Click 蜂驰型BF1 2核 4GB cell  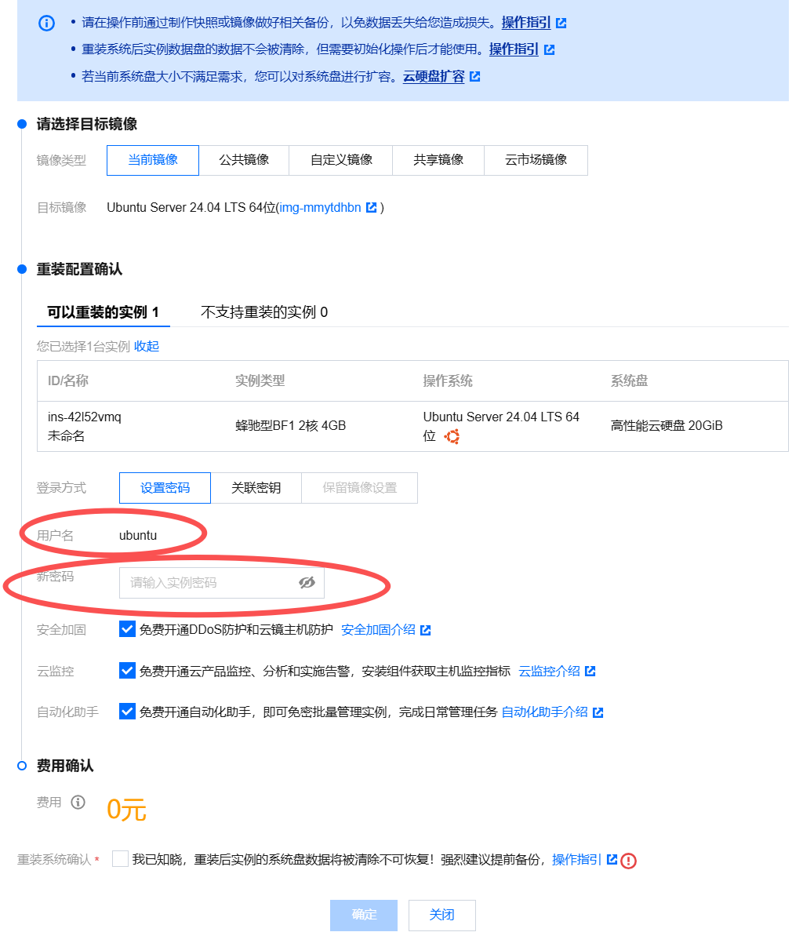click(x=291, y=425)
